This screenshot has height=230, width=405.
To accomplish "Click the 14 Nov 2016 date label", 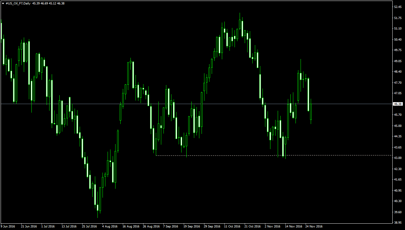I will click(x=293, y=227).
